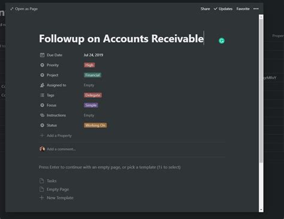284x219 pixels.
Task: Click the Instructions link icon
Action: pyautogui.click(x=42, y=115)
